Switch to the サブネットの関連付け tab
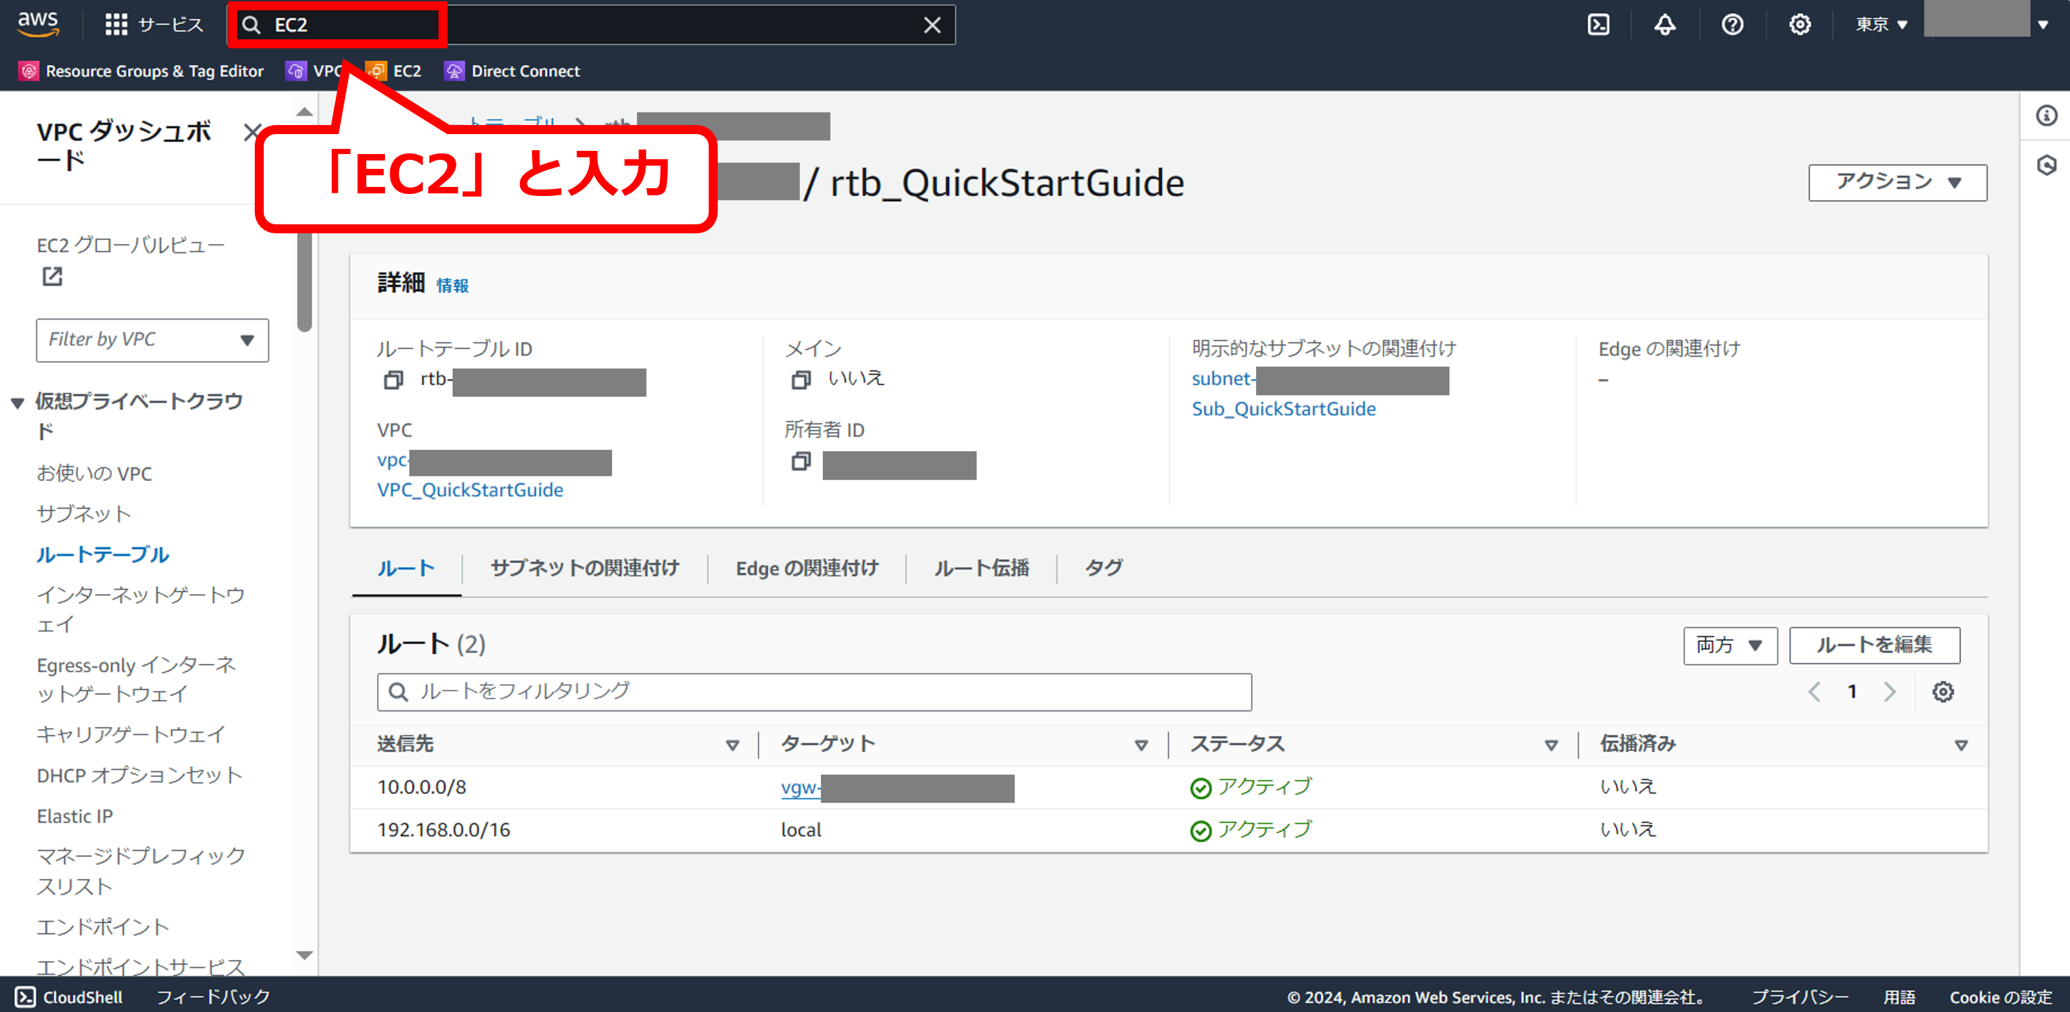The image size is (2070, 1012). [x=584, y=569]
